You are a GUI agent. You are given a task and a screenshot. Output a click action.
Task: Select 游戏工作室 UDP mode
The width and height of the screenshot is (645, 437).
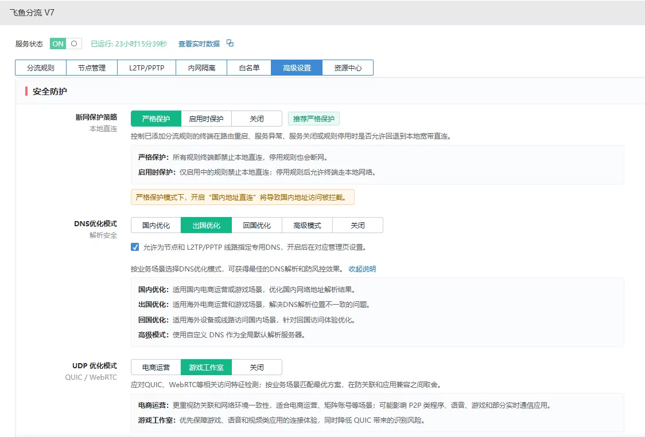[206, 367]
